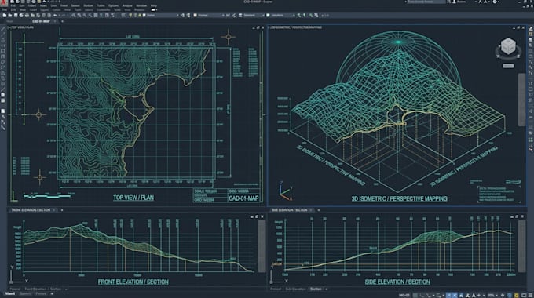Select the TOP VIEW / PLAN title text
This screenshot has width=534, height=298.
pos(133,198)
